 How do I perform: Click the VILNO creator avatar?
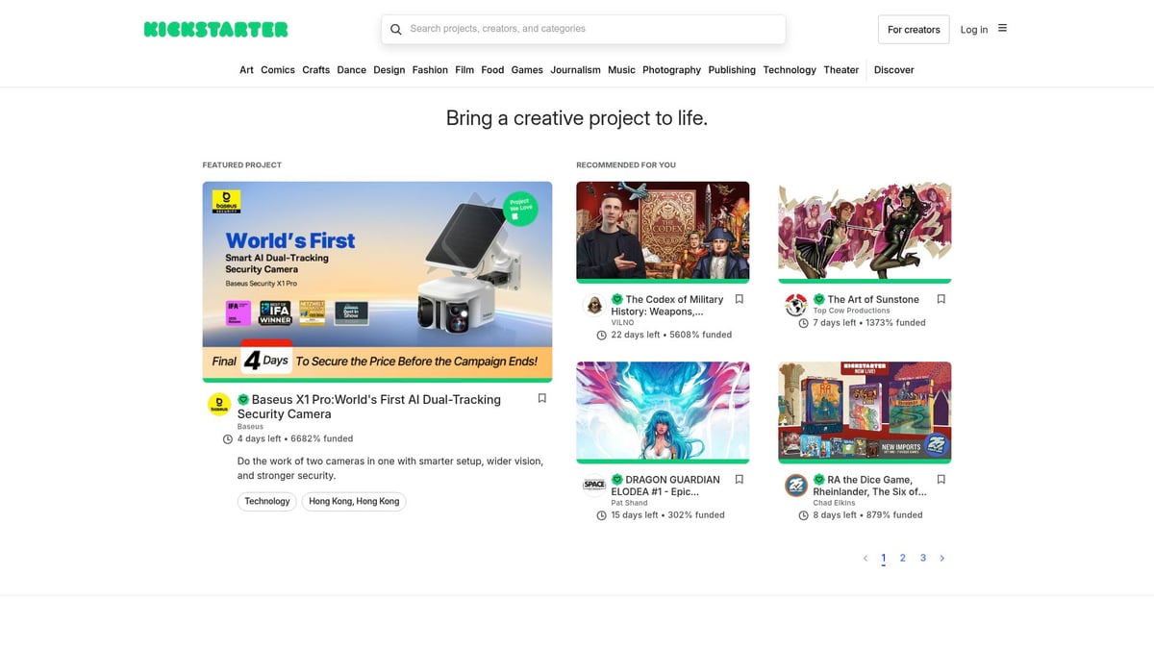click(x=594, y=306)
